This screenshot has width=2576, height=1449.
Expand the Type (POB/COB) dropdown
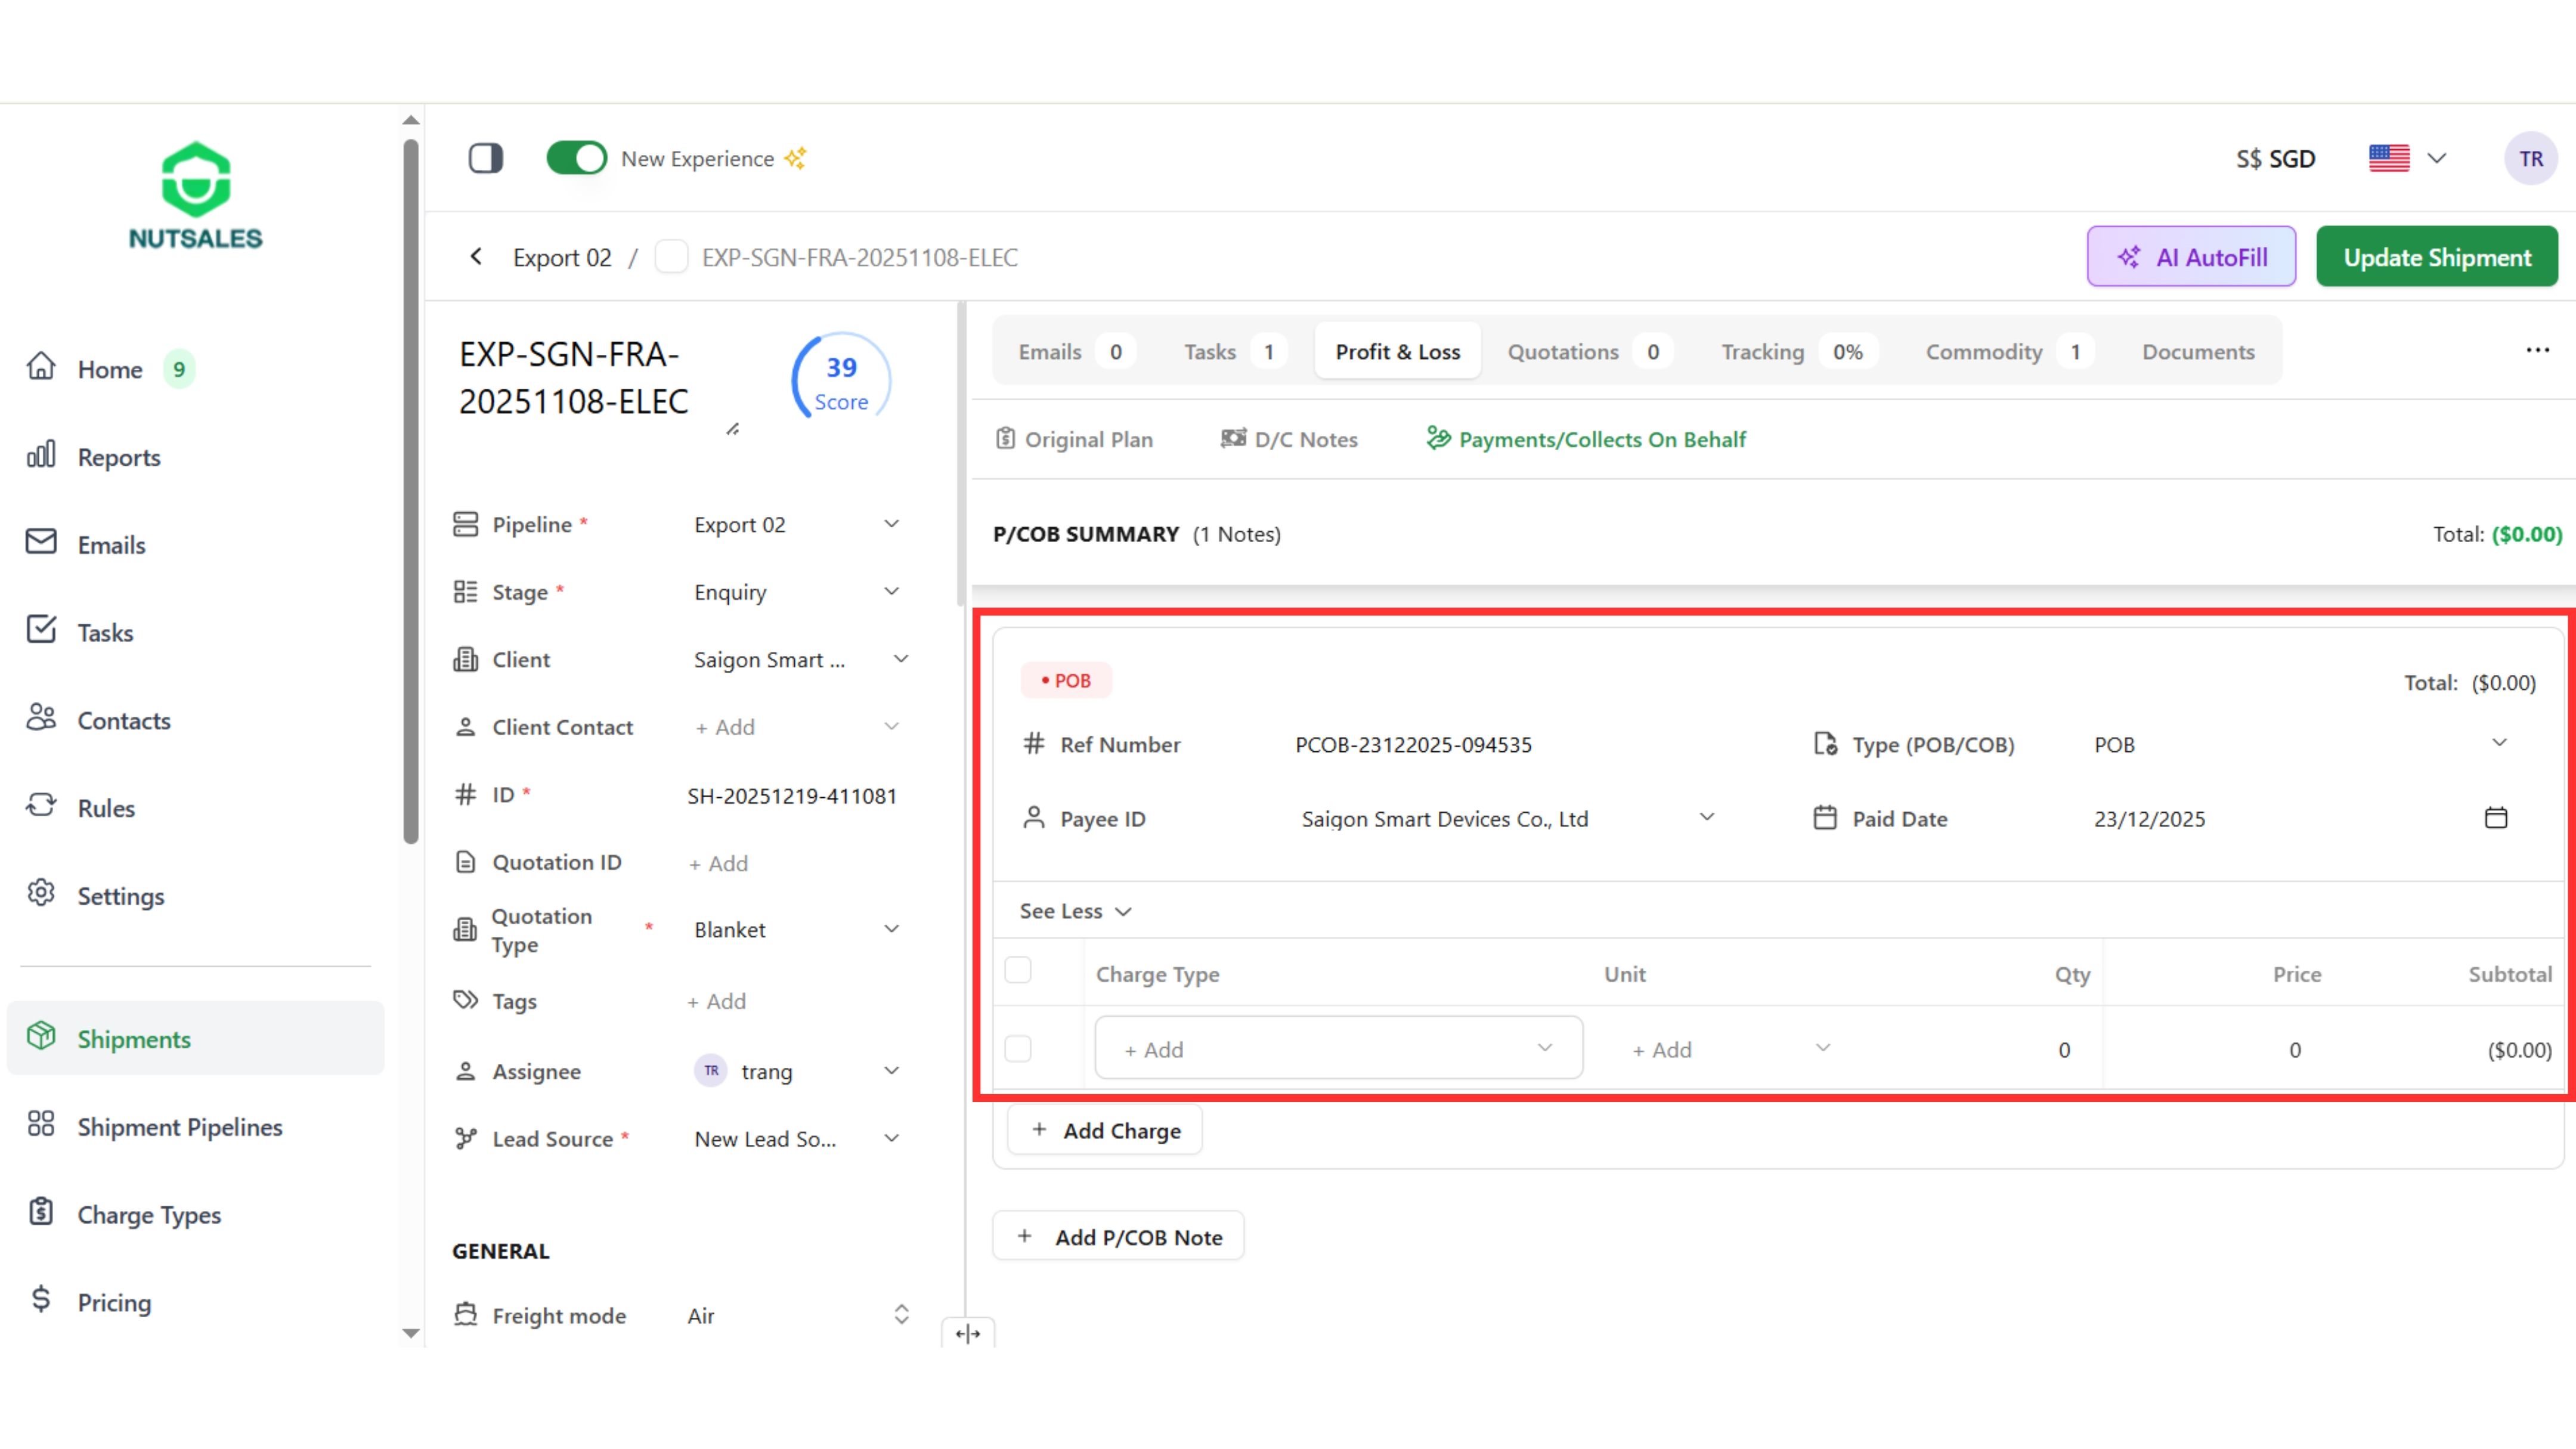click(2498, 743)
